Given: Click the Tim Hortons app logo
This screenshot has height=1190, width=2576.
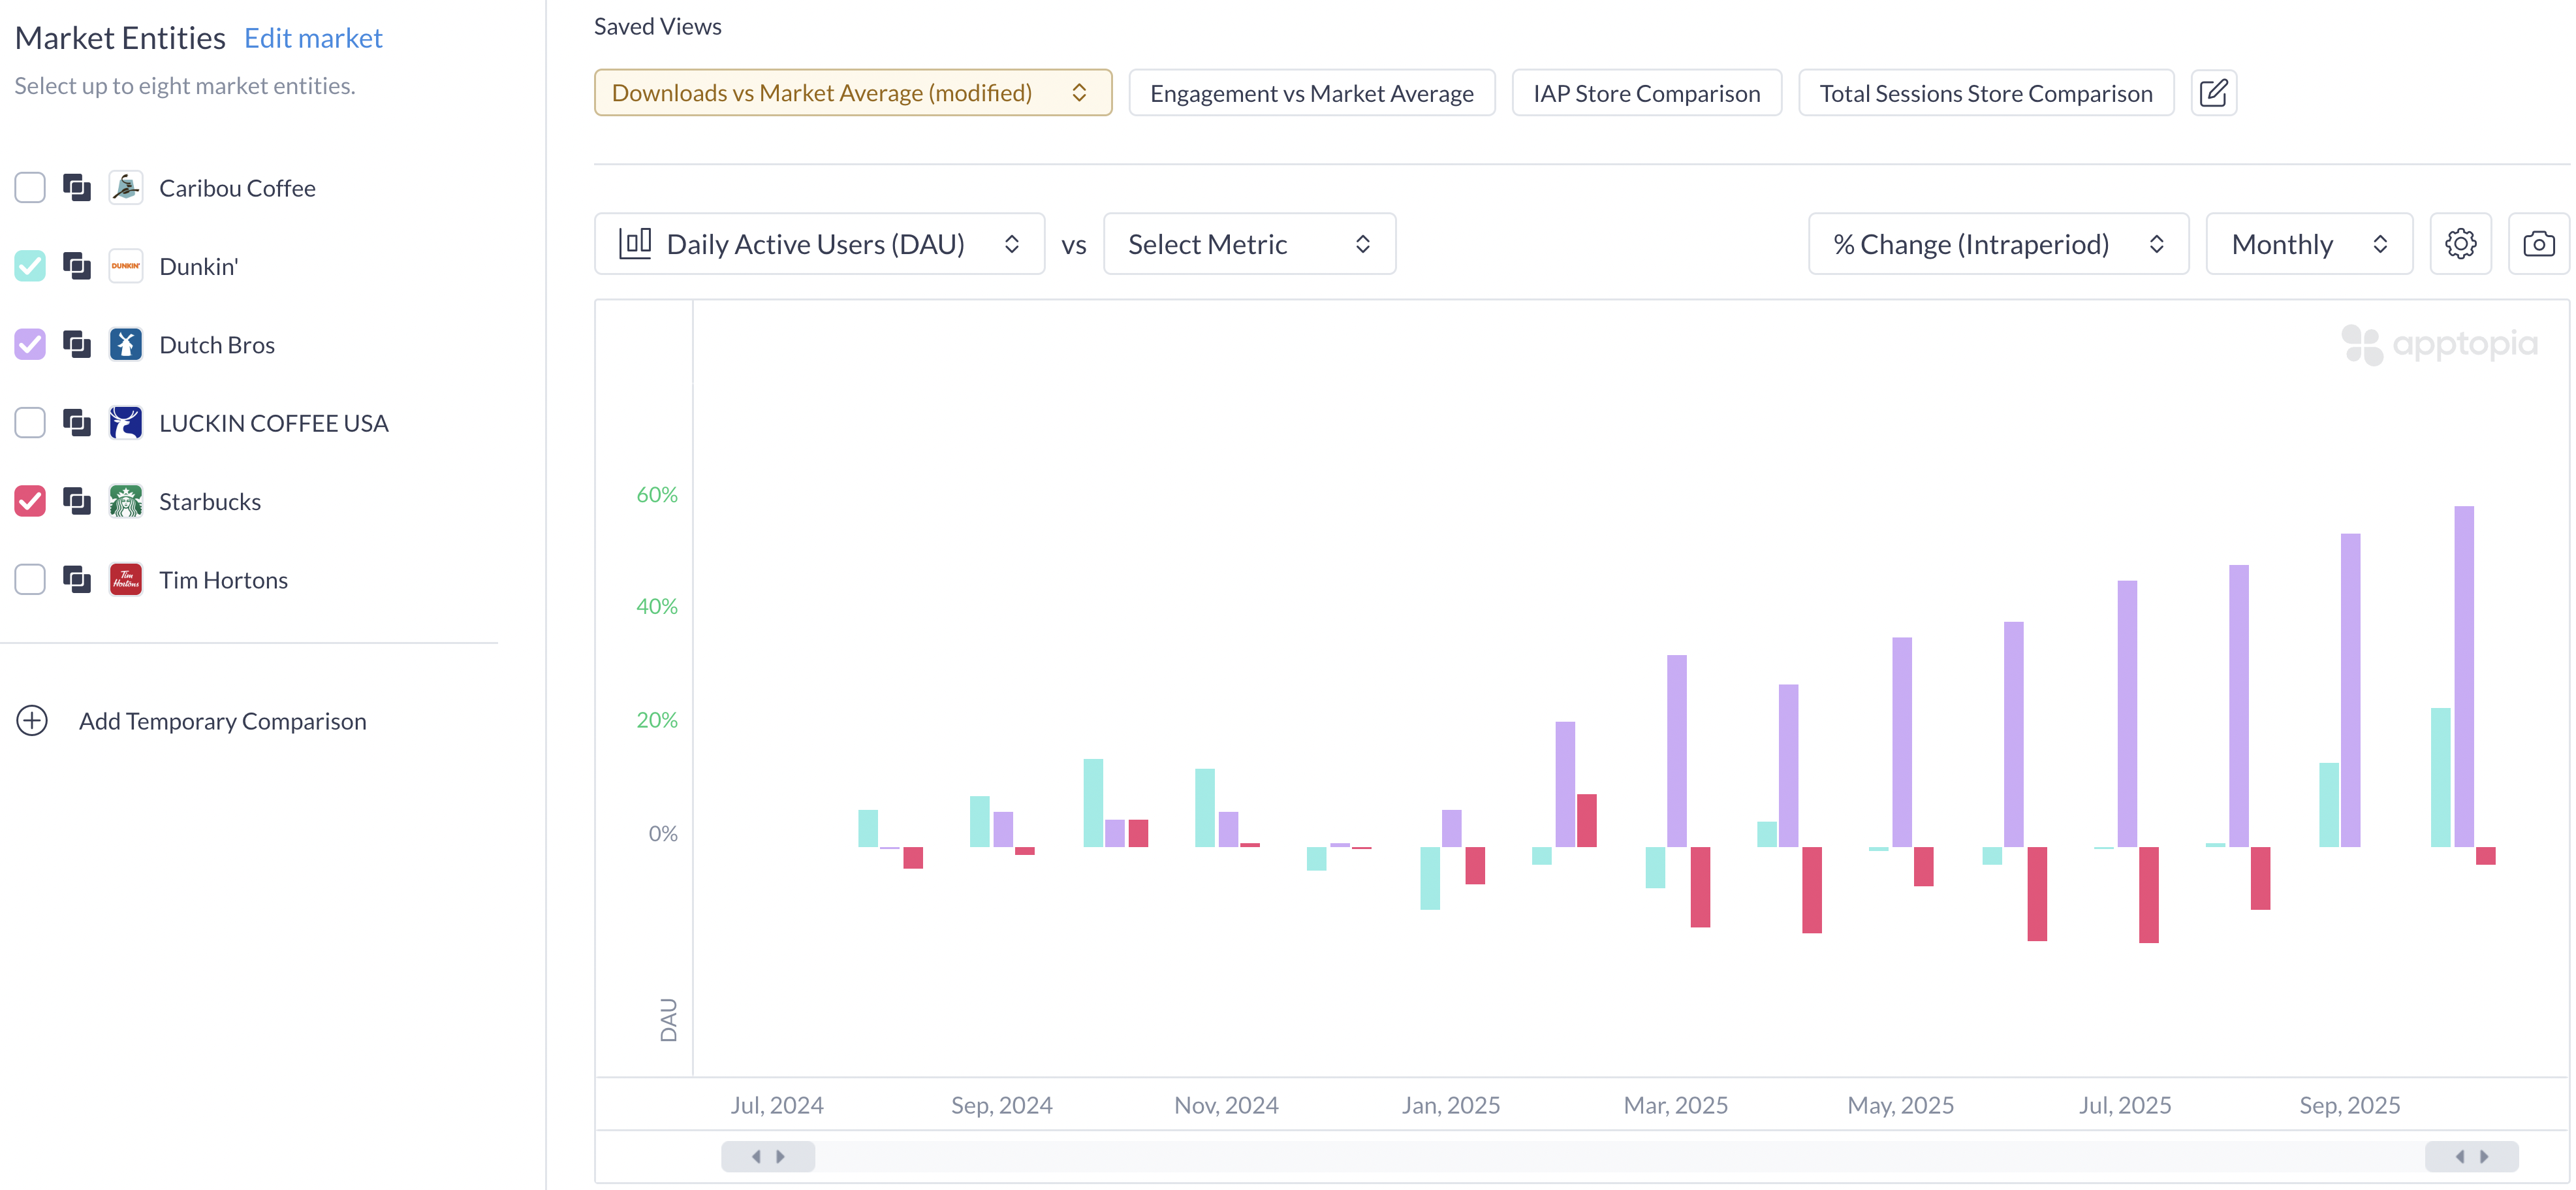Looking at the screenshot, I should (x=126, y=579).
